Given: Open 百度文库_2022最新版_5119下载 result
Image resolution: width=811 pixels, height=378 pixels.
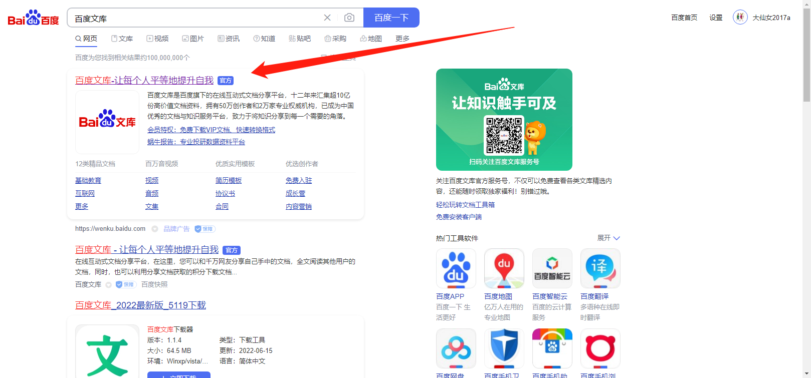Looking at the screenshot, I should (x=140, y=305).
